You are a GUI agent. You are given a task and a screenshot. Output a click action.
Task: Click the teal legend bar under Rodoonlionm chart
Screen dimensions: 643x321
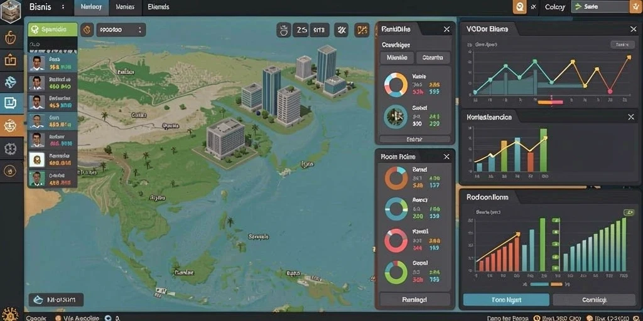click(x=539, y=284)
